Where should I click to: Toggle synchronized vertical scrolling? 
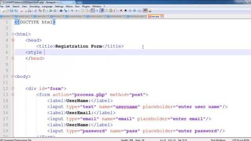pos(82,11)
